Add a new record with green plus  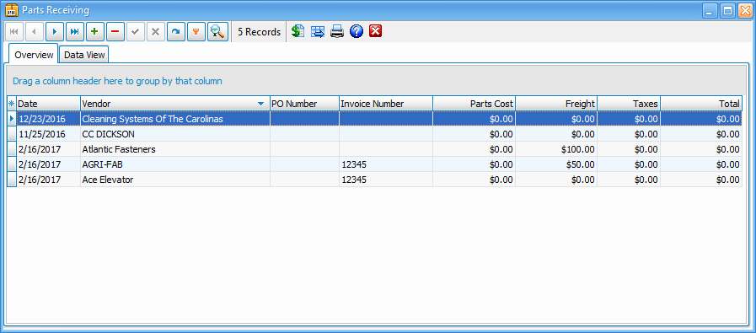click(95, 32)
